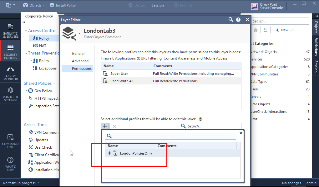Image resolution: width=319 pixels, height=187 pixels.
Task: Click the objects home icon
Action: click(x=256, y=30)
